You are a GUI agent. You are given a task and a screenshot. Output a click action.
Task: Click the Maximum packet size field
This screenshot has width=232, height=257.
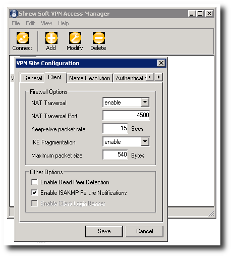[x=115, y=155]
